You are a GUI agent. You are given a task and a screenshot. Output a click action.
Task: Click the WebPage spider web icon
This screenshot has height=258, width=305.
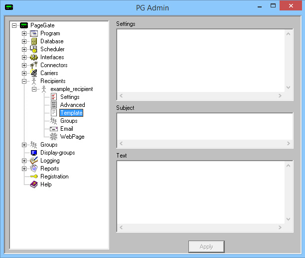54,137
